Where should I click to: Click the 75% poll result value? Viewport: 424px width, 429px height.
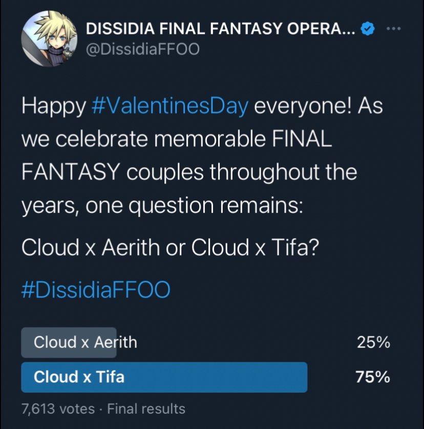click(373, 377)
